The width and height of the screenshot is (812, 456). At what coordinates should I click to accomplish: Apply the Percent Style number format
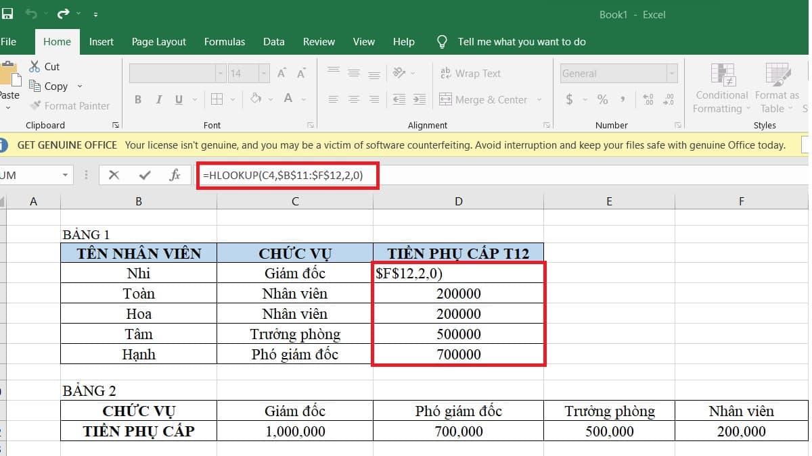click(x=602, y=99)
